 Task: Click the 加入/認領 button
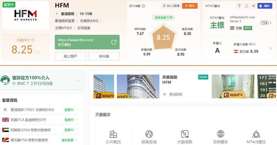171,6
